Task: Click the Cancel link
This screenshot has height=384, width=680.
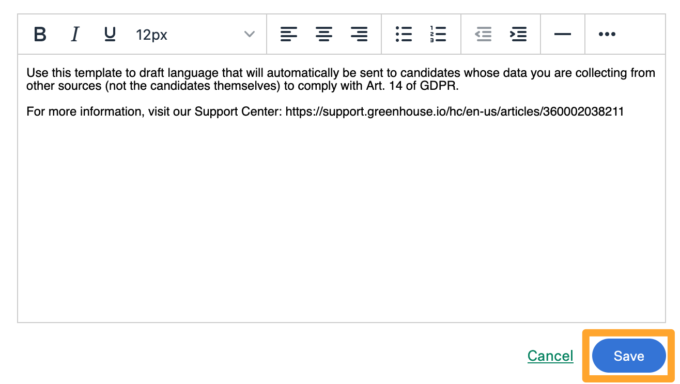Action: pyautogui.click(x=550, y=356)
